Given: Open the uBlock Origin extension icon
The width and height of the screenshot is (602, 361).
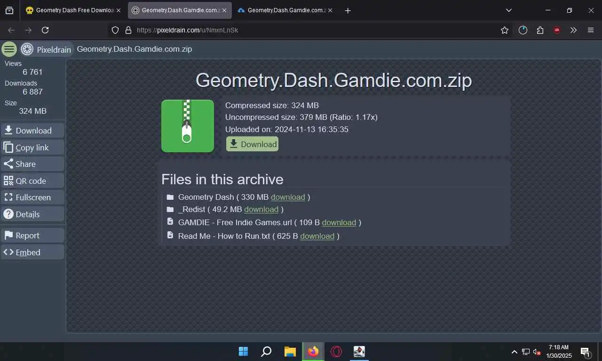Looking at the screenshot, I should (x=557, y=30).
